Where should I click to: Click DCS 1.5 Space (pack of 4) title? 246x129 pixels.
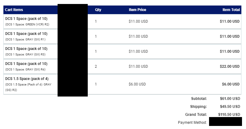pyautogui.click(x=27, y=79)
